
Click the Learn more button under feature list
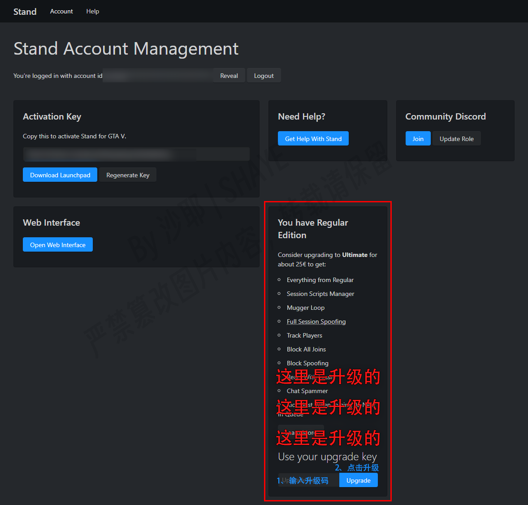(301, 432)
